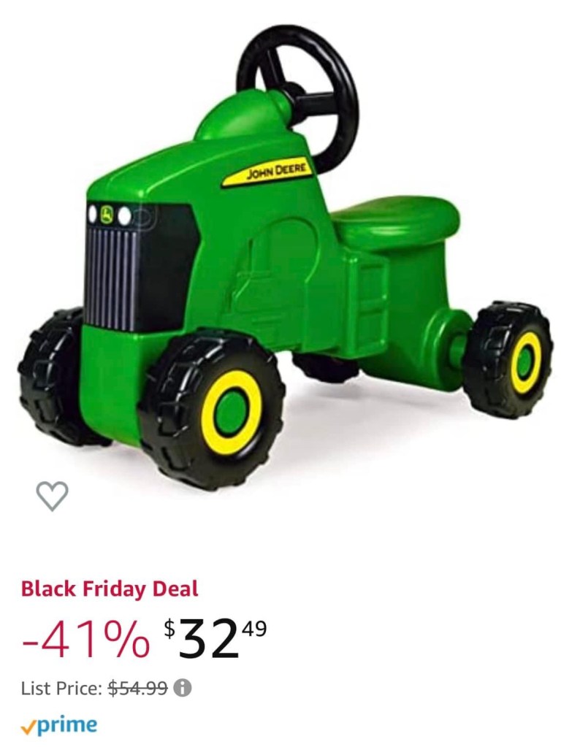
Task: Click the black steering wheel in image
Action: coord(298,88)
